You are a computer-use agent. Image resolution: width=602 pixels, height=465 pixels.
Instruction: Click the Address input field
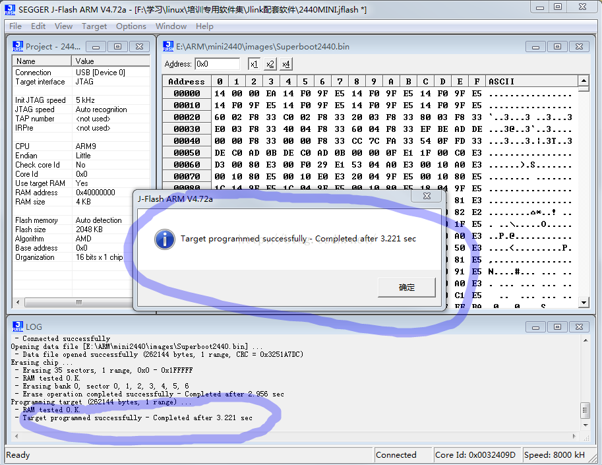click(x=218, y=64)
